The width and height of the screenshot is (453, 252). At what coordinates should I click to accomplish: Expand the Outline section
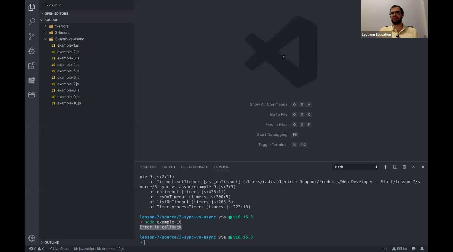[86, 243]
